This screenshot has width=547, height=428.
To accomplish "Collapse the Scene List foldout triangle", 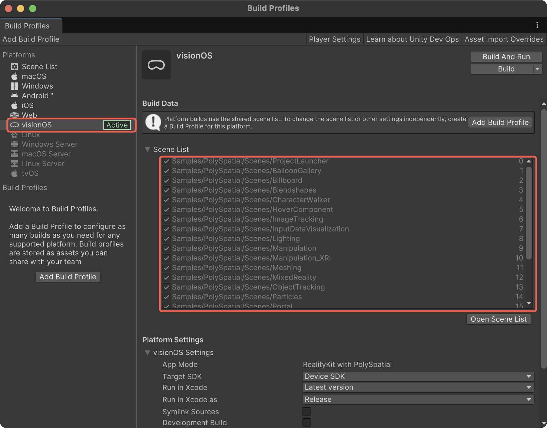I will click(148, 149).
